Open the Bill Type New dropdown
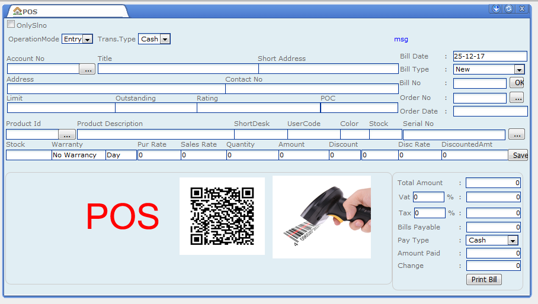This screenshot has height=304, width=538. (x=489, y=70)
